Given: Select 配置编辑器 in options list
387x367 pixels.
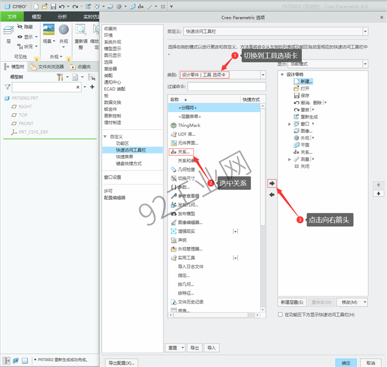Looking at the screenshot, I should coord(115,197).
